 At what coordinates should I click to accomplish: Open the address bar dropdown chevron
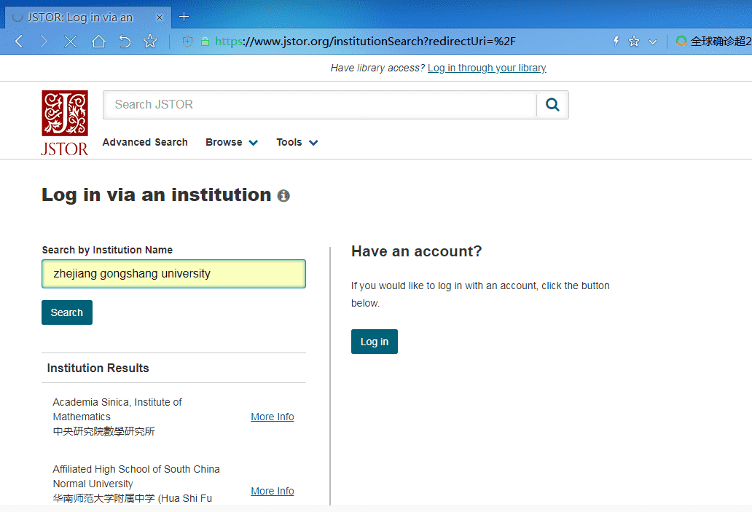coord(653,42)
